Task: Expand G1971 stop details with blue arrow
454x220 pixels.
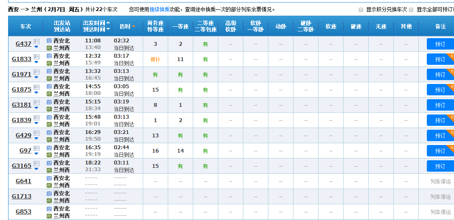Action: (x=36, y=77)
